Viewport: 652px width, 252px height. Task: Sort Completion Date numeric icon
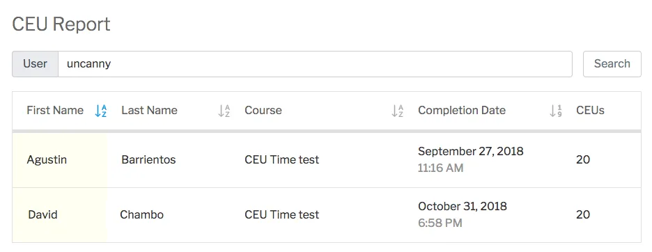tap(556, 111)
